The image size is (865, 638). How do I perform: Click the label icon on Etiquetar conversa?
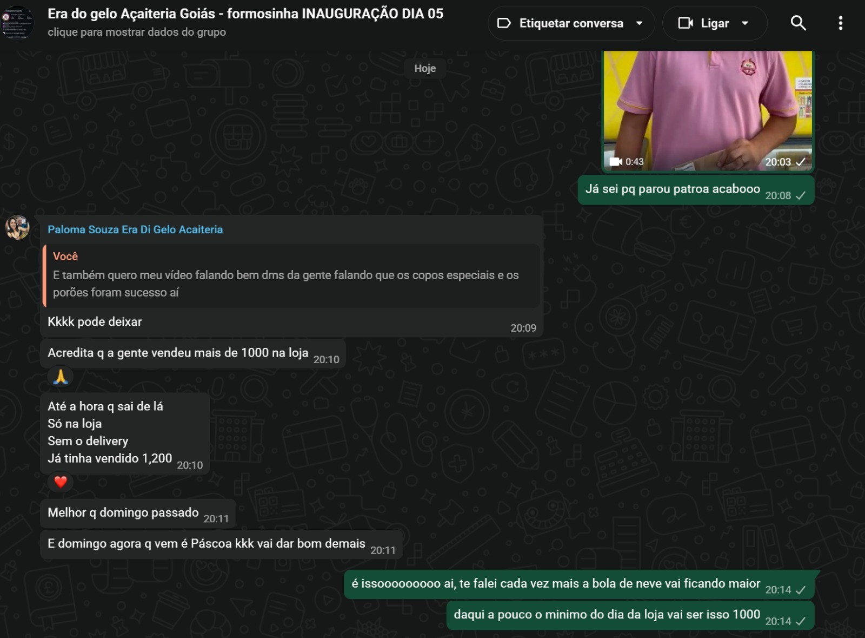pos(504,23)
